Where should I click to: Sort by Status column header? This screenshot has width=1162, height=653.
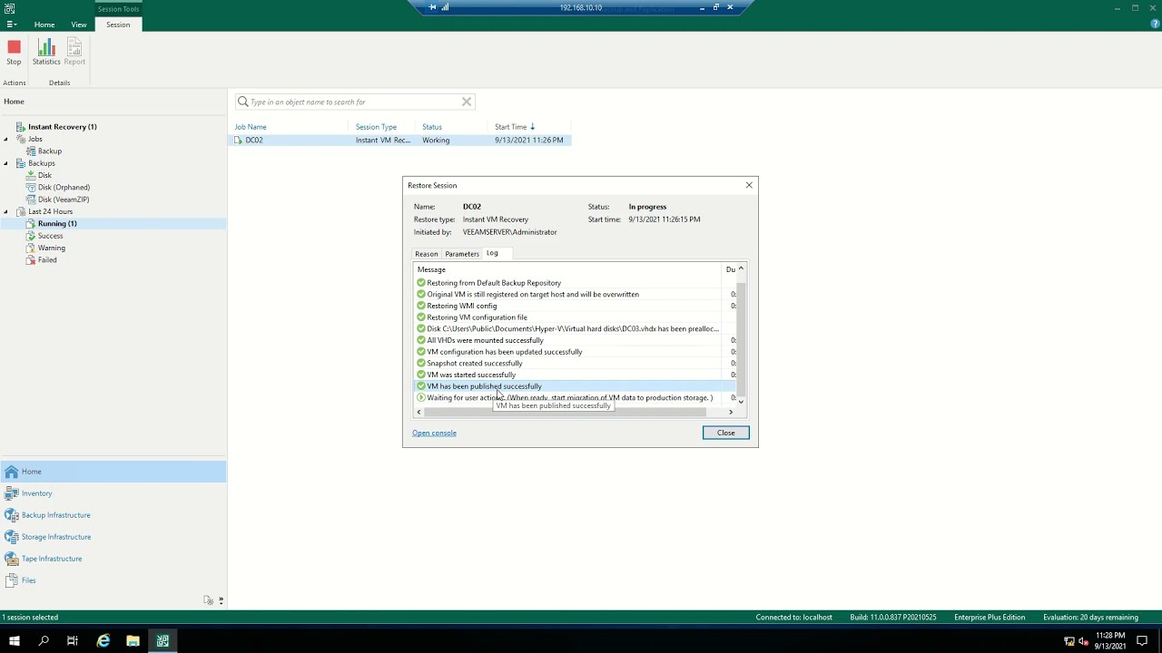click(x=432, y=127)
